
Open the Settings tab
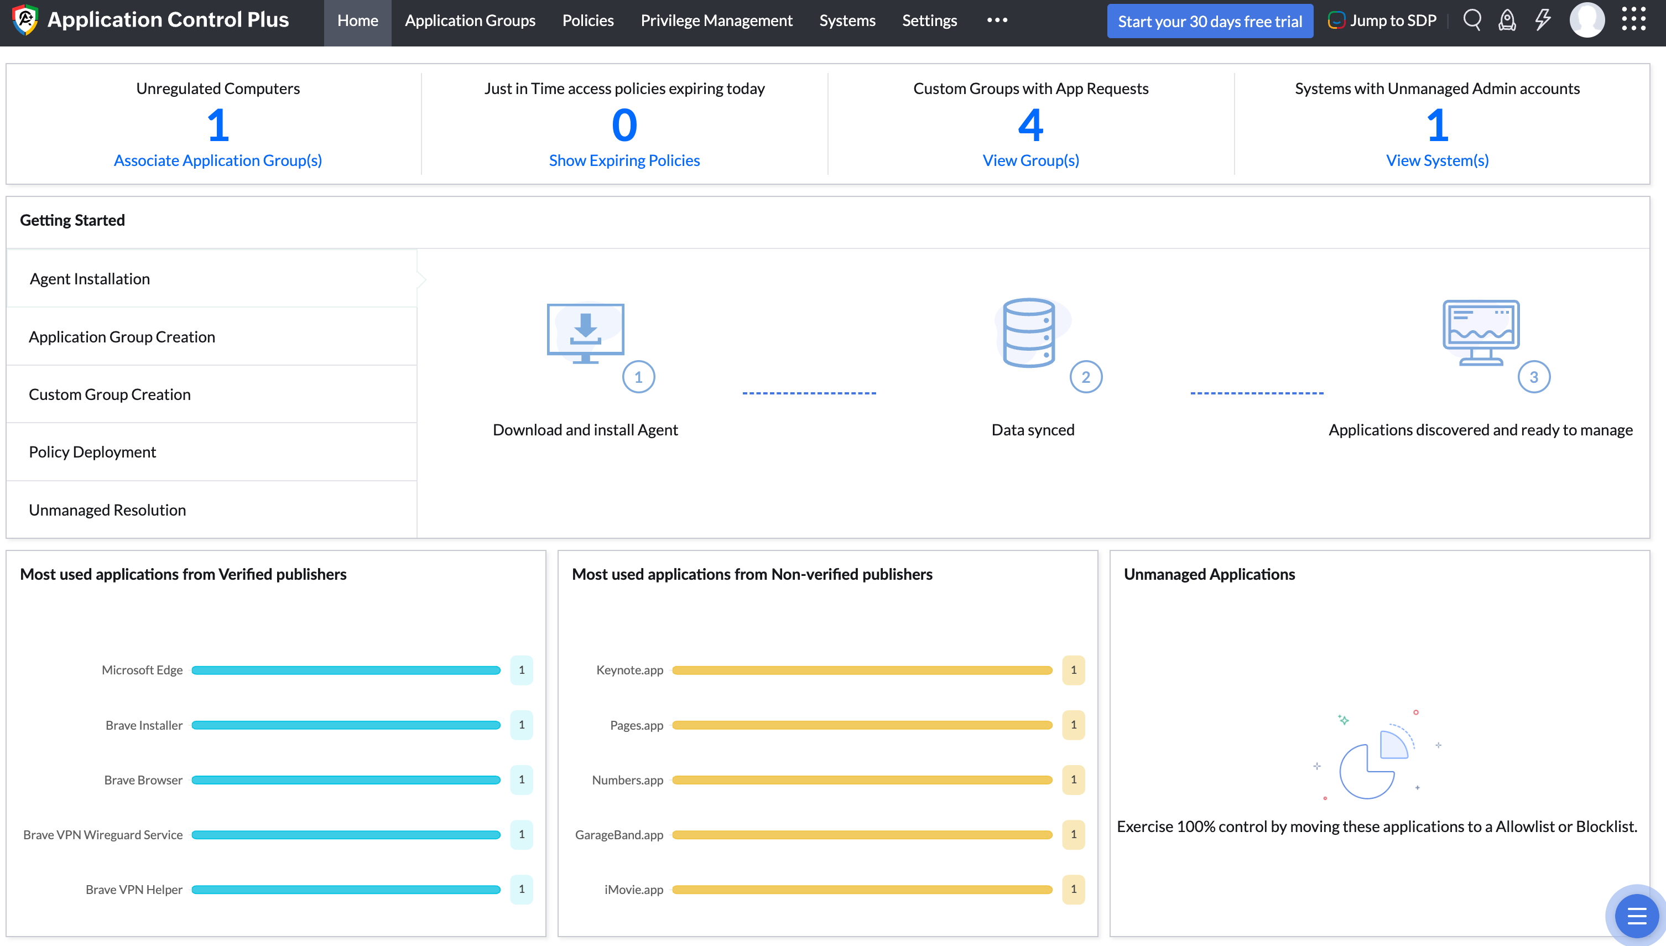tap(929, 21)
